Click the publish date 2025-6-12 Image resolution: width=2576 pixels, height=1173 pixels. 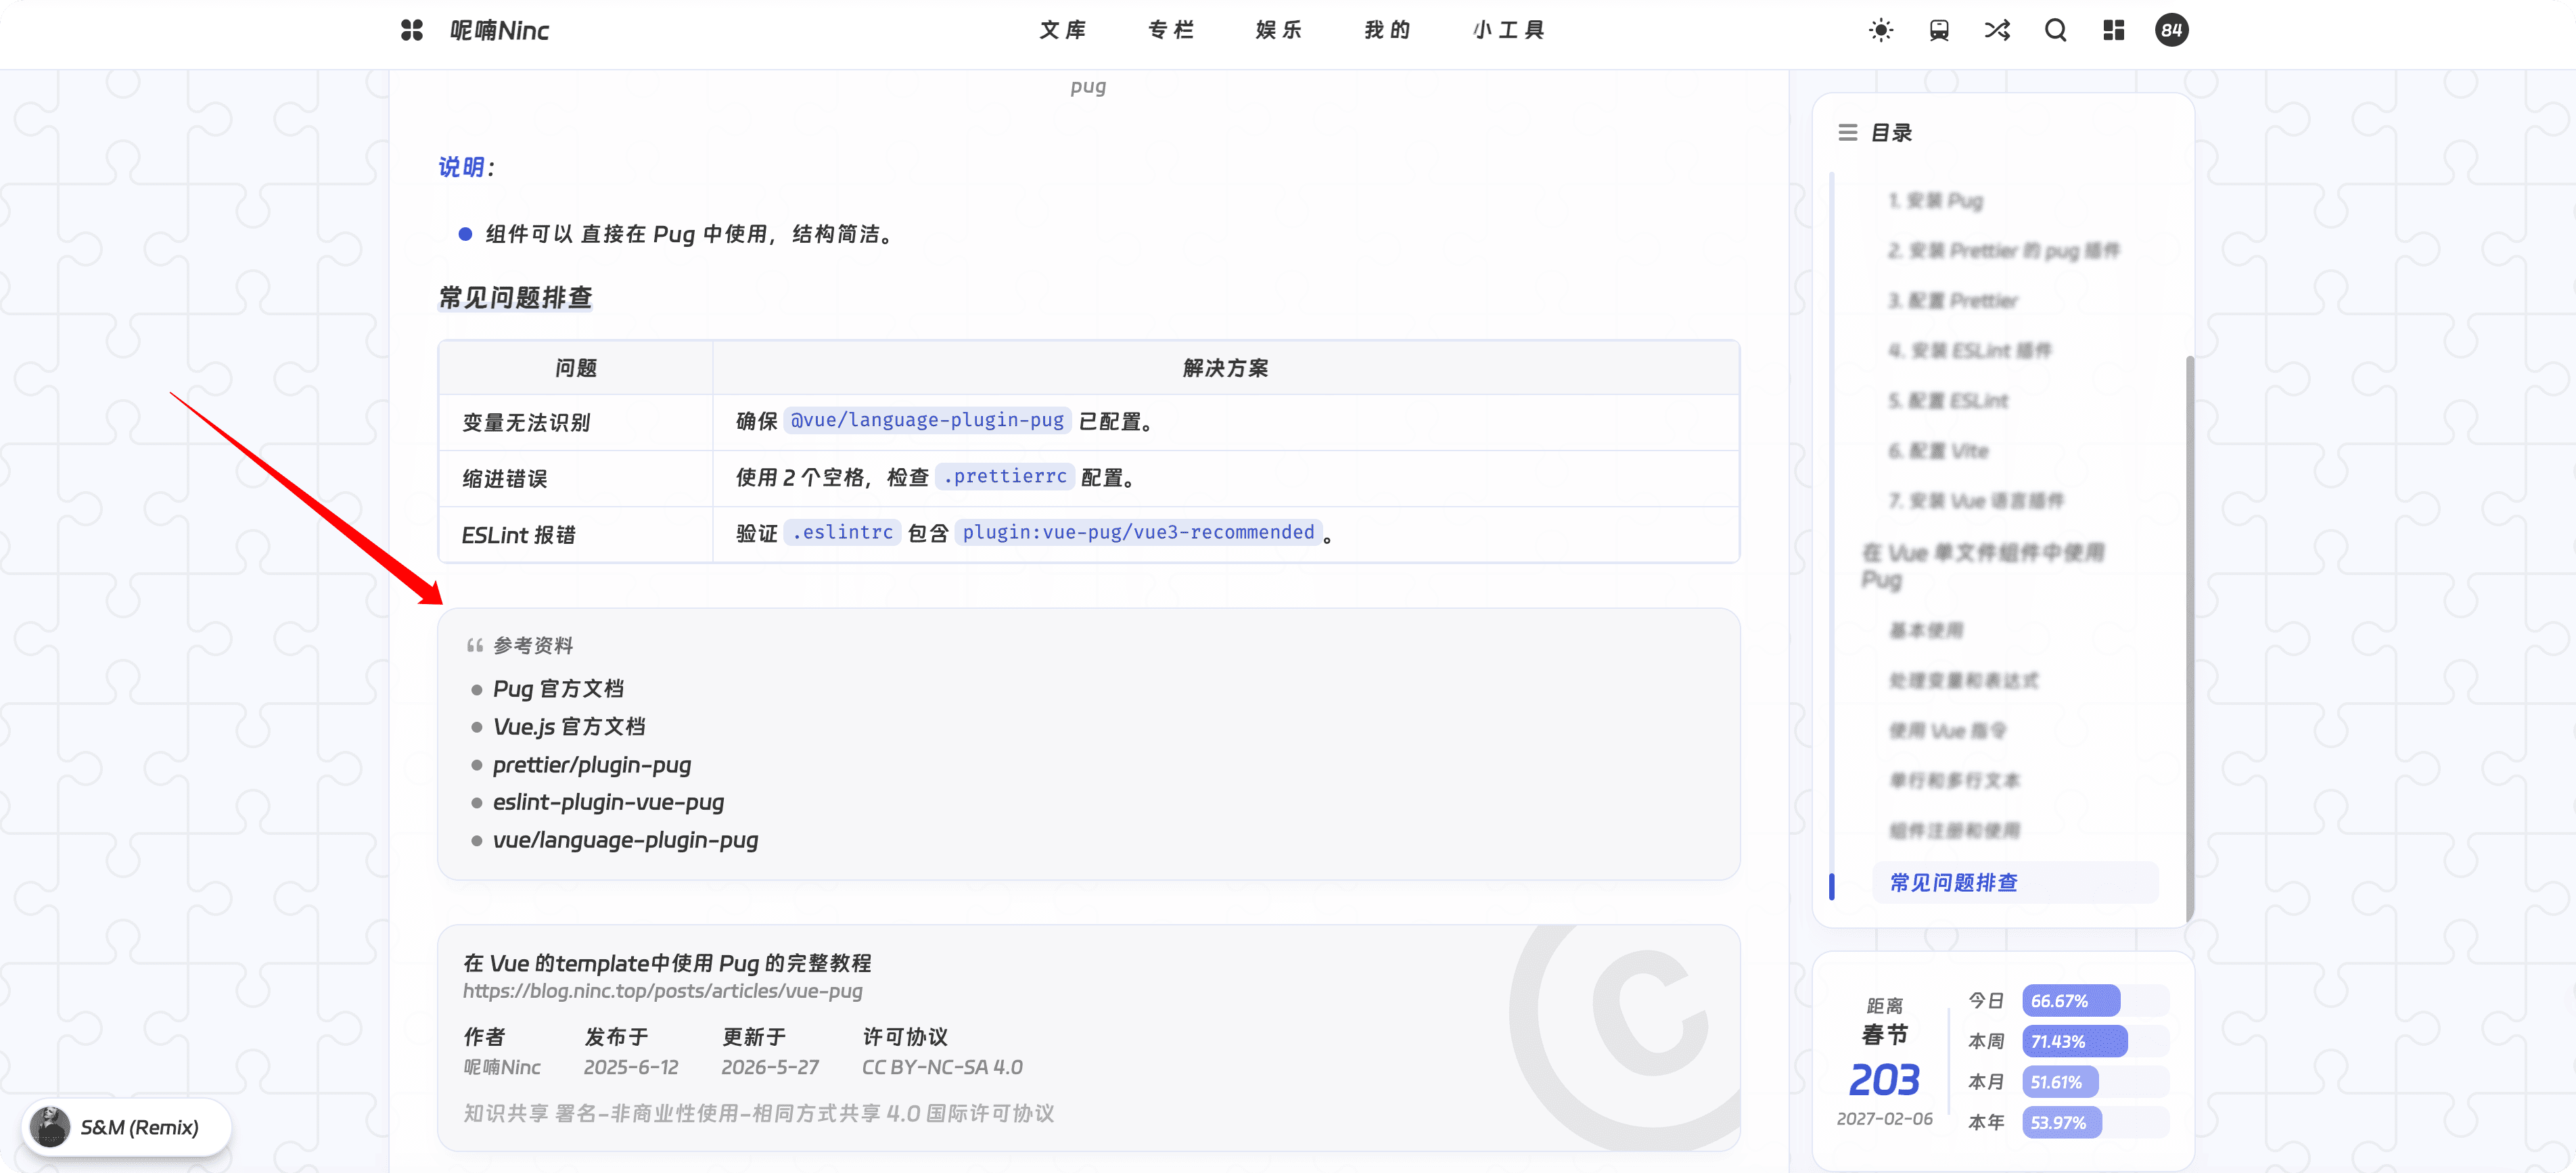631,1067
